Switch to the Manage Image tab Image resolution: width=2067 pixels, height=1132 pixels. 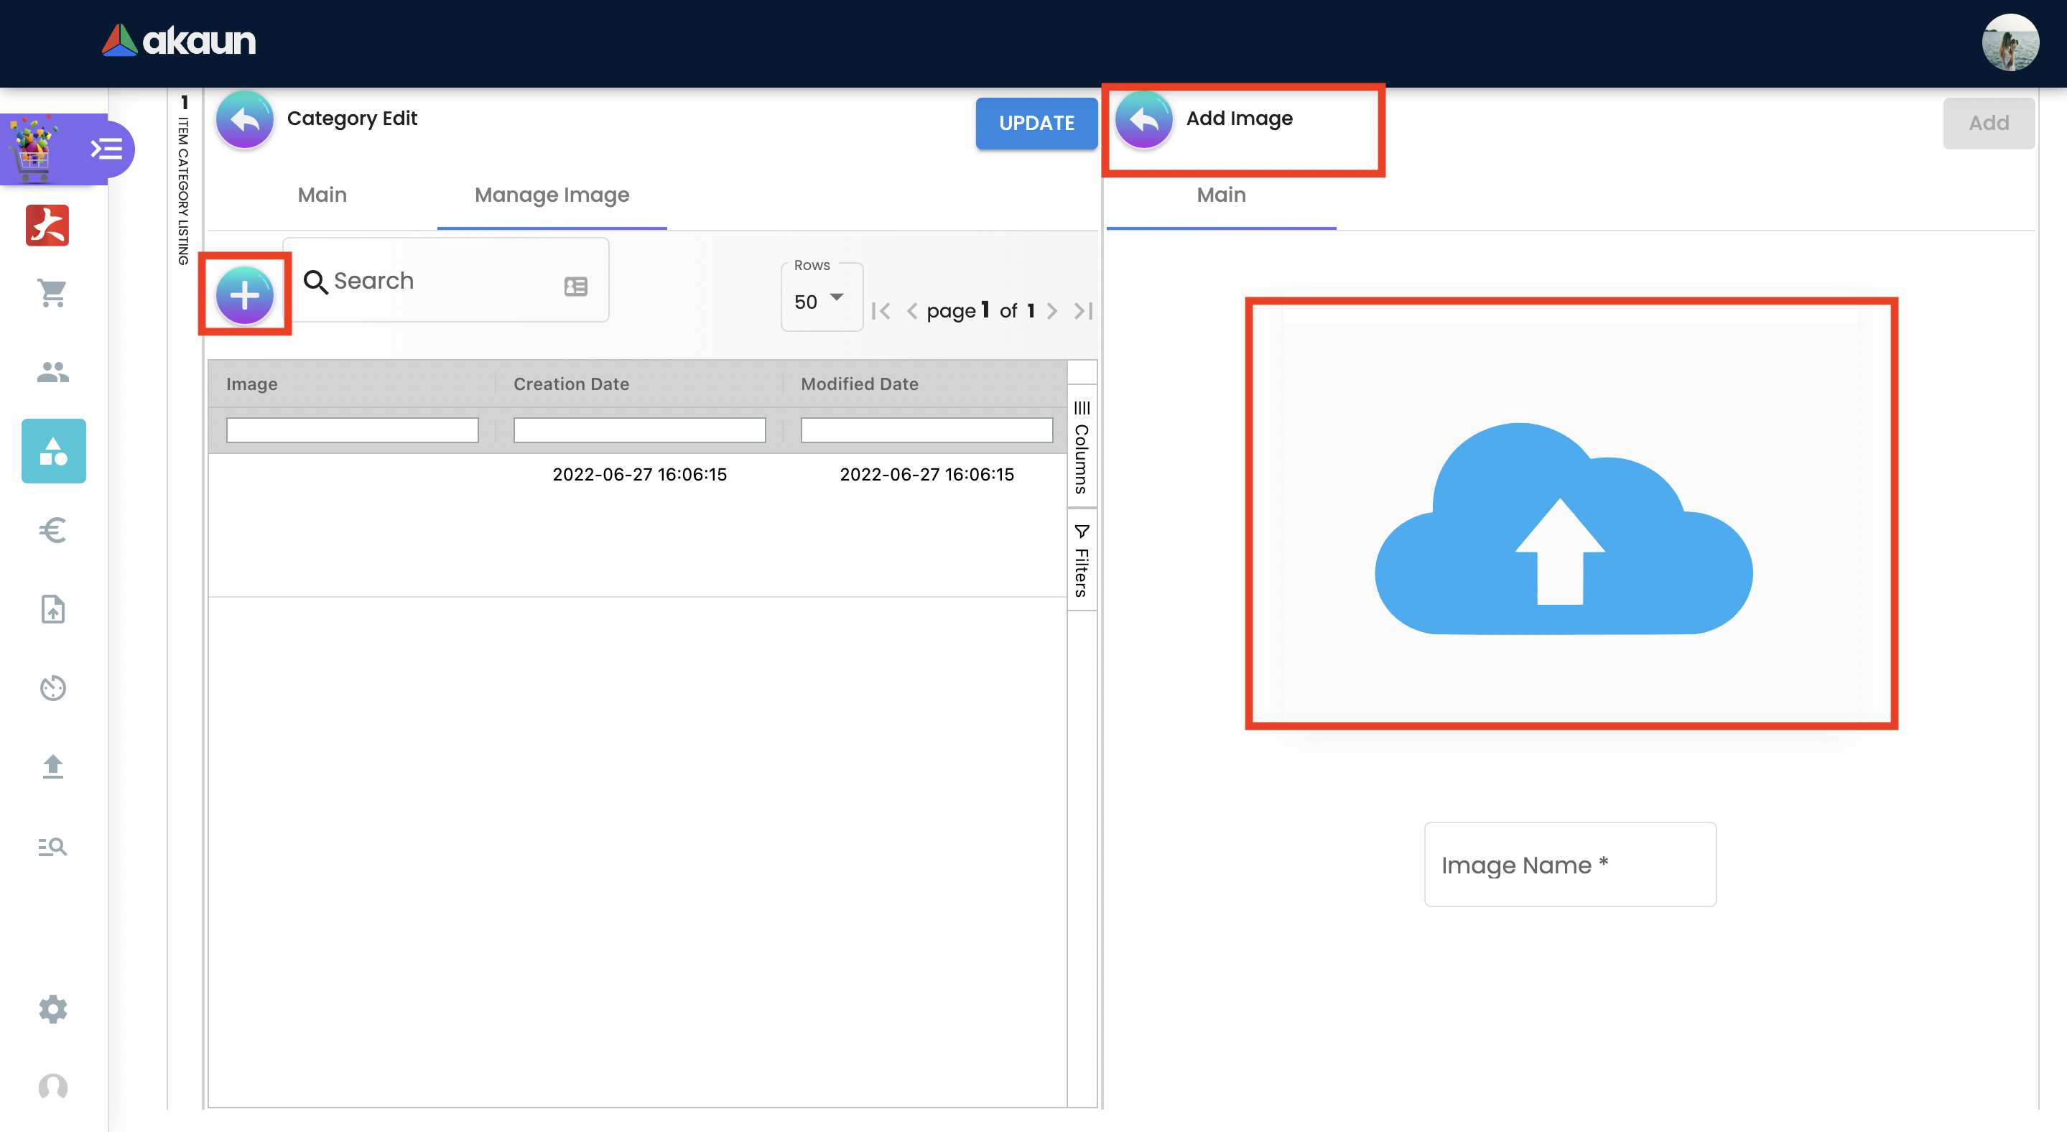(552, 195)
